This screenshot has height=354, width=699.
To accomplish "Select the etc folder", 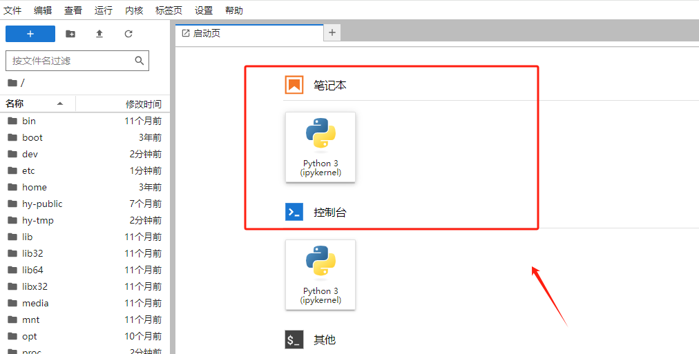I will [85, 170].
